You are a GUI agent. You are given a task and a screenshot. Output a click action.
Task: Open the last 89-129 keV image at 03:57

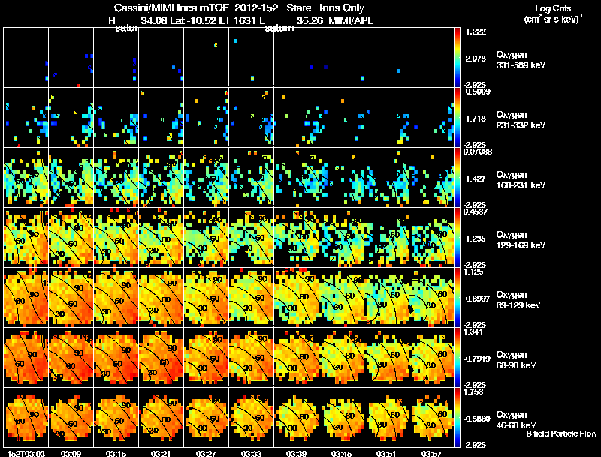[431, 297]
